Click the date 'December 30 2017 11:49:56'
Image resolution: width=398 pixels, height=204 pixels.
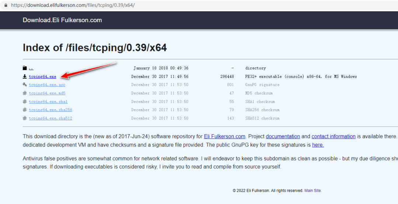coord(160,76)
